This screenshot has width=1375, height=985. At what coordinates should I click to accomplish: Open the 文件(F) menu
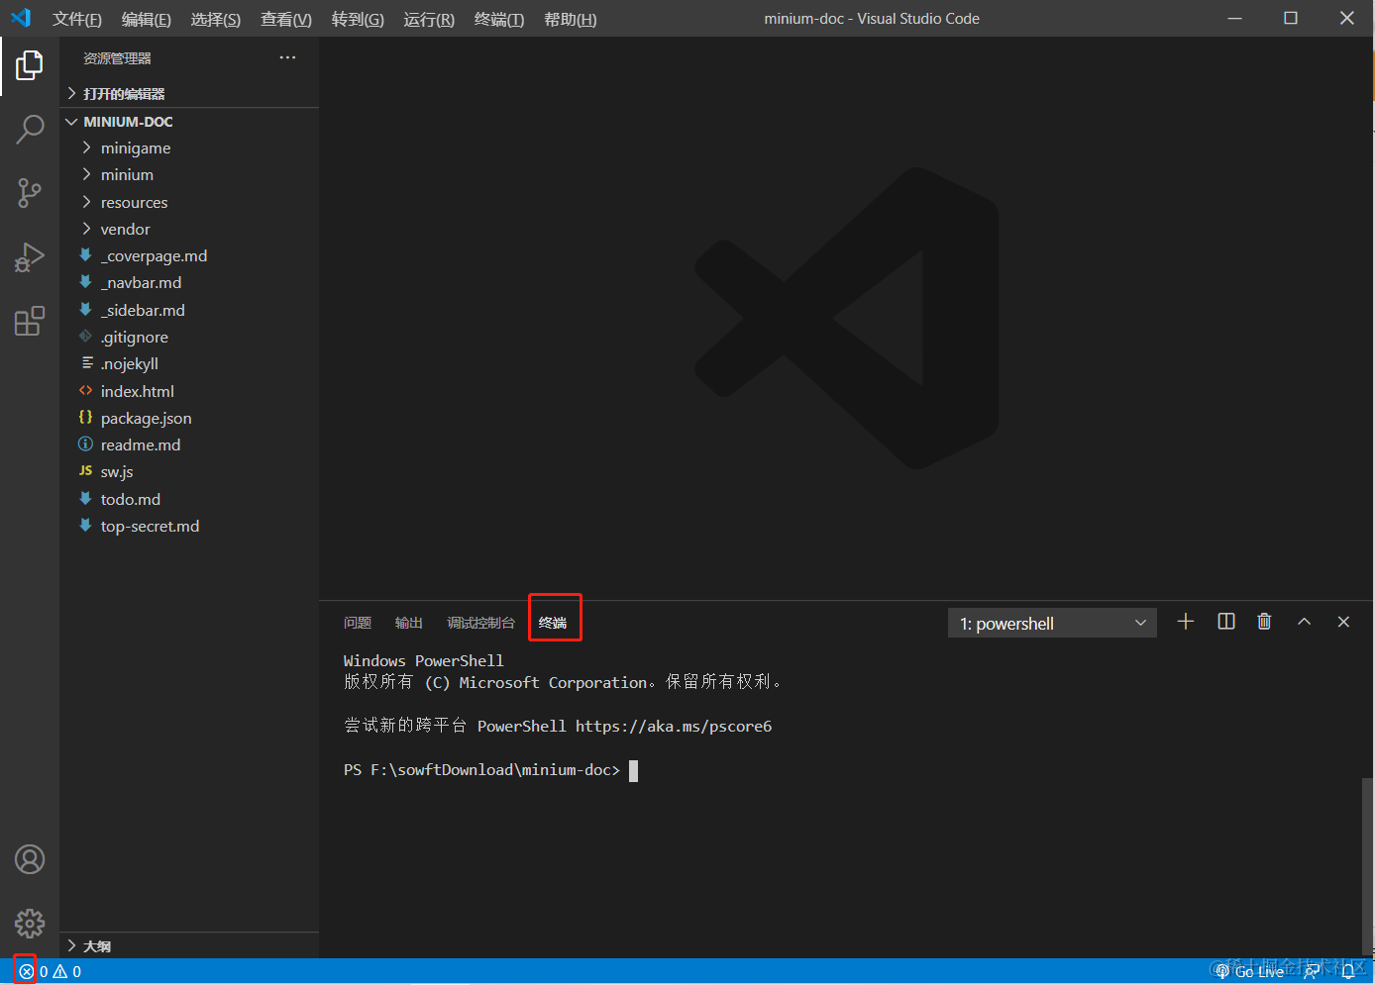(x=77, y=19)
